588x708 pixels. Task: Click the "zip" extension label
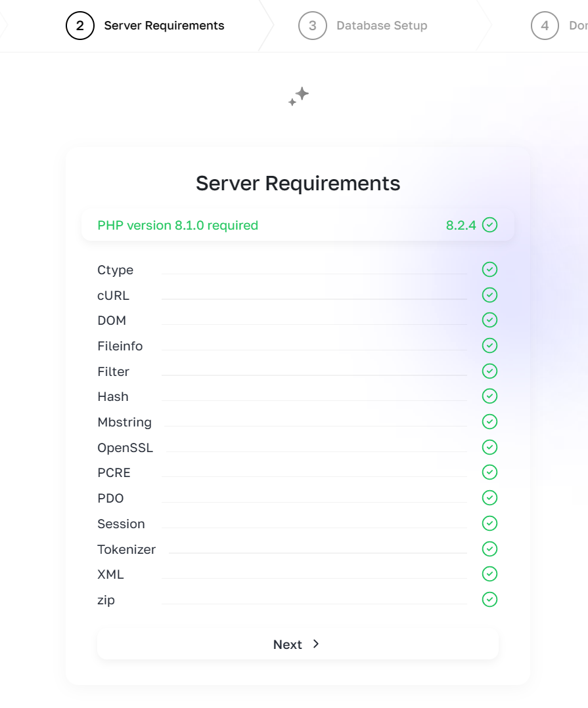click(106, 600)
